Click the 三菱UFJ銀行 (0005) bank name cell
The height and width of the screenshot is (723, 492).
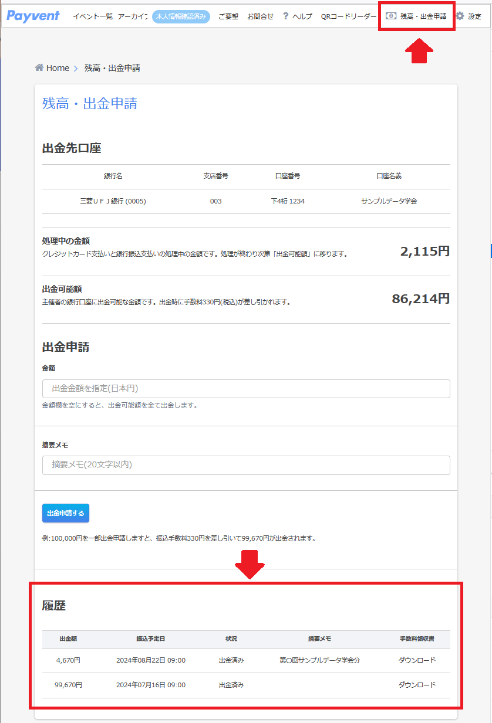click(x=113, y=201)
